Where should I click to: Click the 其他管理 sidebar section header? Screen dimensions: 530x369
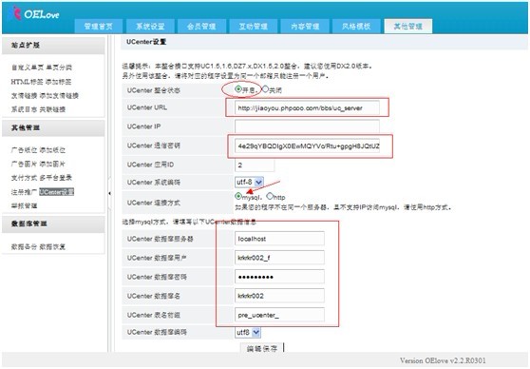[x=53, y=128]
